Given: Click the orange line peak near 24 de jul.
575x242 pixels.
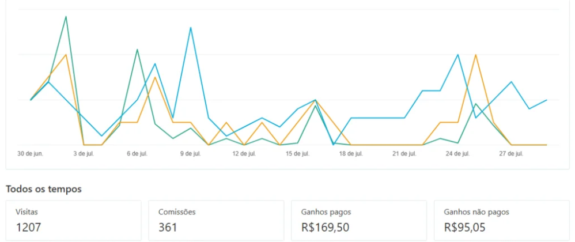Looking at the screenshot, I should 475,55.
